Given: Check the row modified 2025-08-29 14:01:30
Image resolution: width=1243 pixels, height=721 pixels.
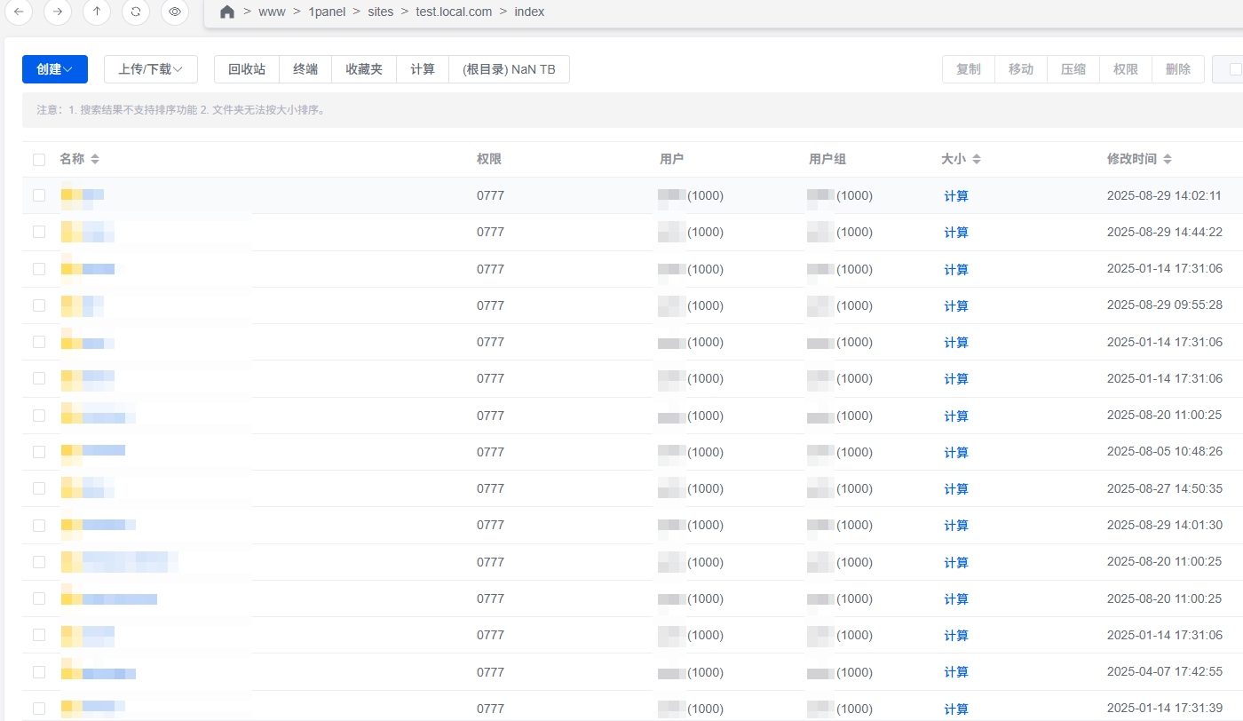Looking at the screenshot, I should pos(39,525).
